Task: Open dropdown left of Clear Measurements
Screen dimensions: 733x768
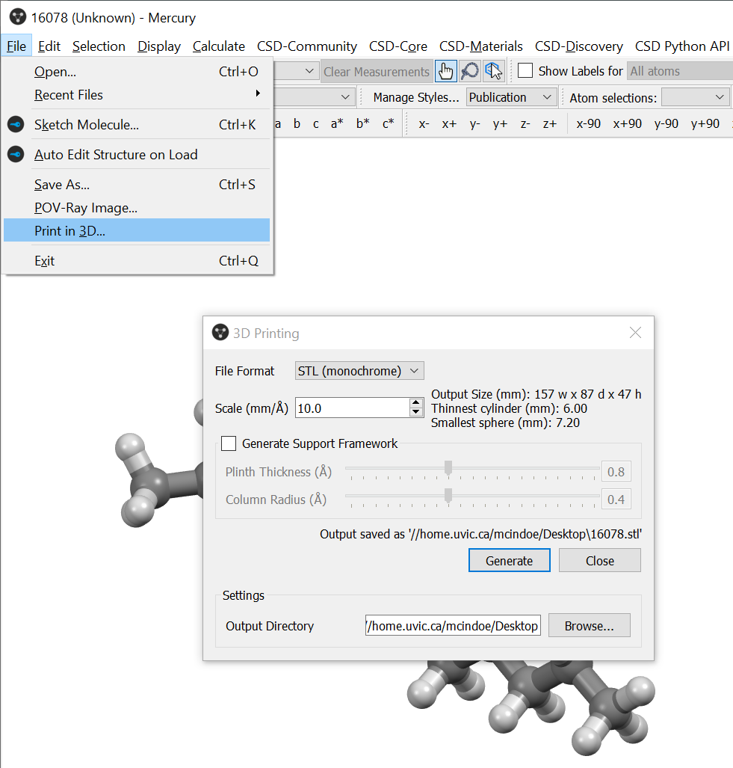Action: 296,71
